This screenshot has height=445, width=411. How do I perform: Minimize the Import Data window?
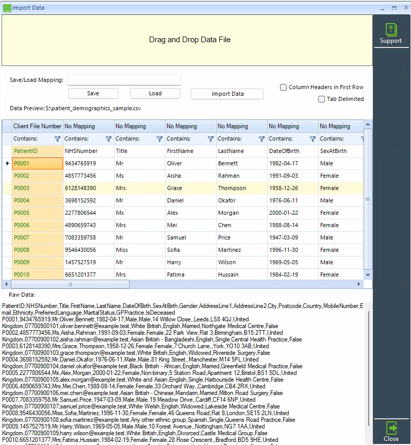click(x=383, y=8)
